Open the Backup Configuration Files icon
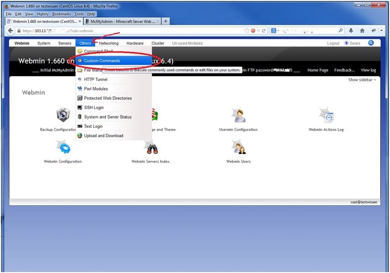This screenshot has height=273, width=390. pos(63,115)
